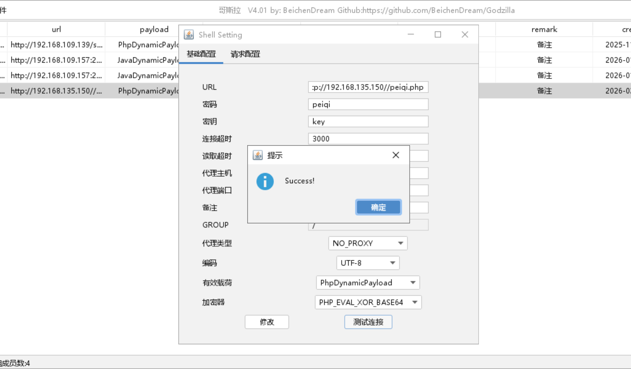Minimize the Shell Setting window

[x=411, y=34]
